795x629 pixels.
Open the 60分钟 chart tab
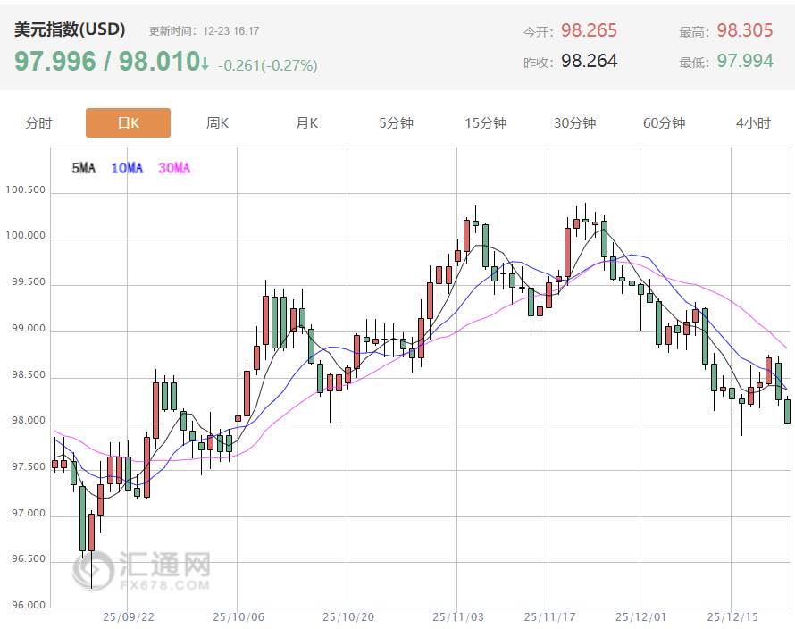(664, 123)
